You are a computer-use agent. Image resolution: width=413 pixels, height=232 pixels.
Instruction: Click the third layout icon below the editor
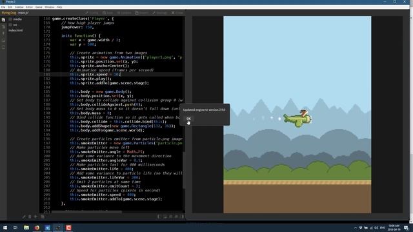170,217
